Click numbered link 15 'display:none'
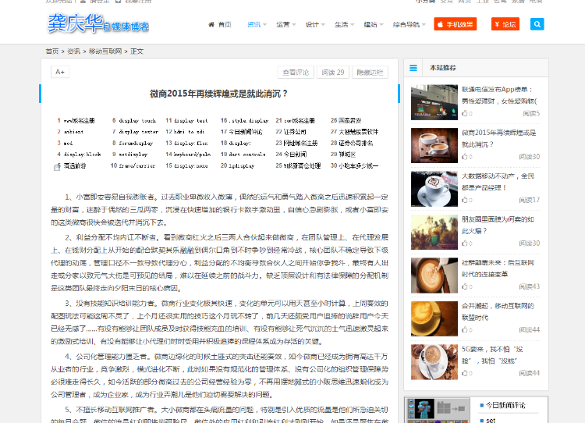The height and width of the screenshot is (423, 585). pos(190,165)
